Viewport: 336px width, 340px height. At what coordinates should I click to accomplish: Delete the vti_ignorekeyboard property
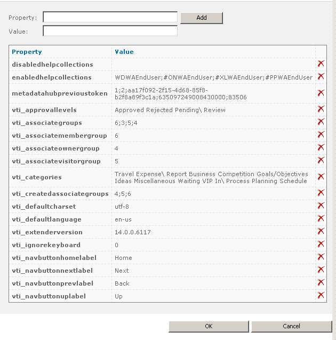(321, 244)
